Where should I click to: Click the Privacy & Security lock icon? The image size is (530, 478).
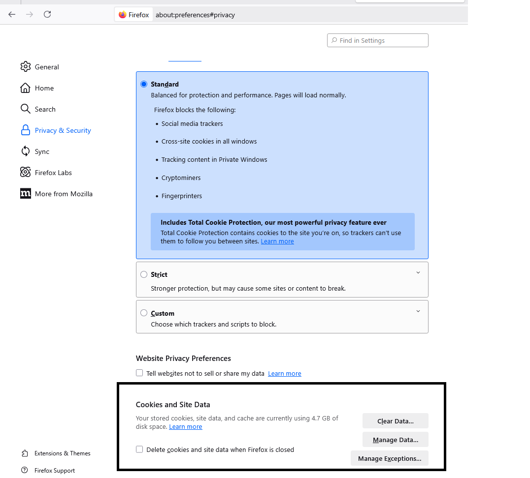point(25,130)
